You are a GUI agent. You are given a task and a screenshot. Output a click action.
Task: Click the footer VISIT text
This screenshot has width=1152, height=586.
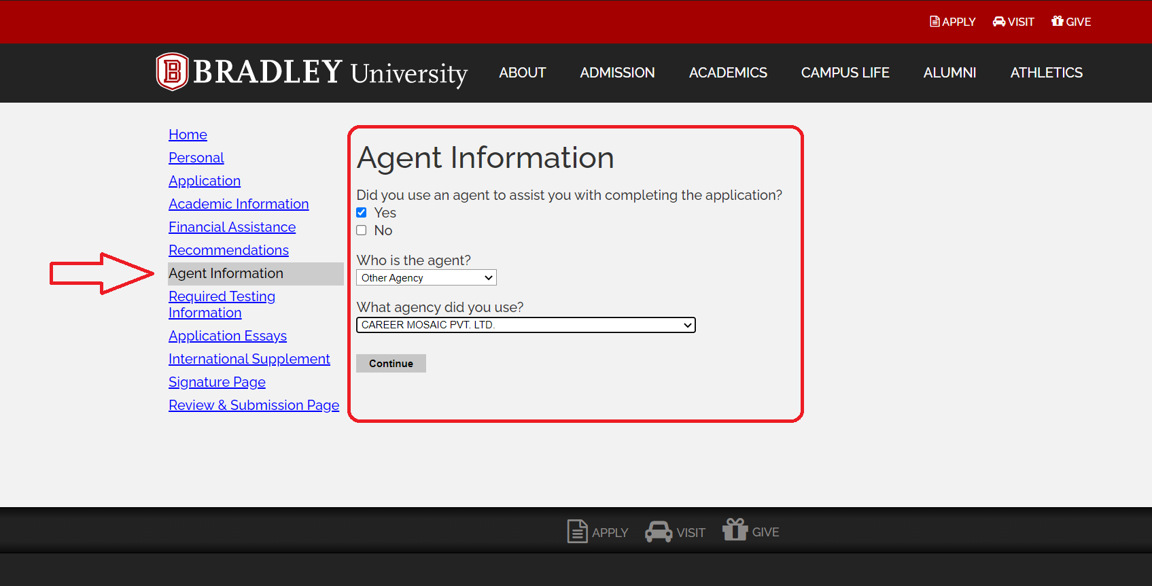(x=691, y=533)
